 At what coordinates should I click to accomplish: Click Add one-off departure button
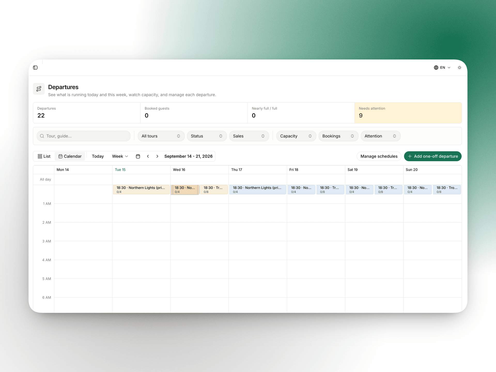[433, 156]
